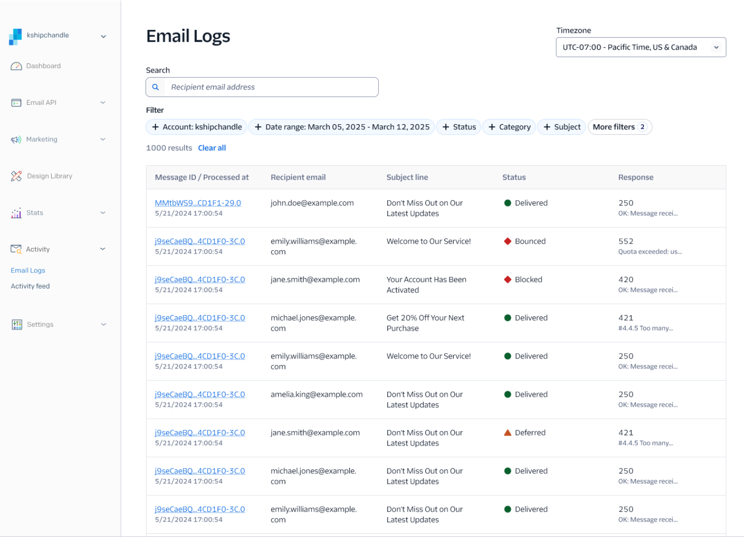The width and height of the screenshot is (744, 537).
Task: Edit the Date range filter chip
Action: 342,127
